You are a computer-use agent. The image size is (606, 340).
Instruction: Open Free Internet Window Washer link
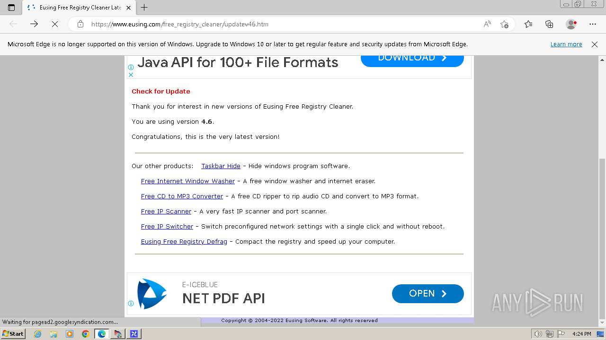pos(188,181)
